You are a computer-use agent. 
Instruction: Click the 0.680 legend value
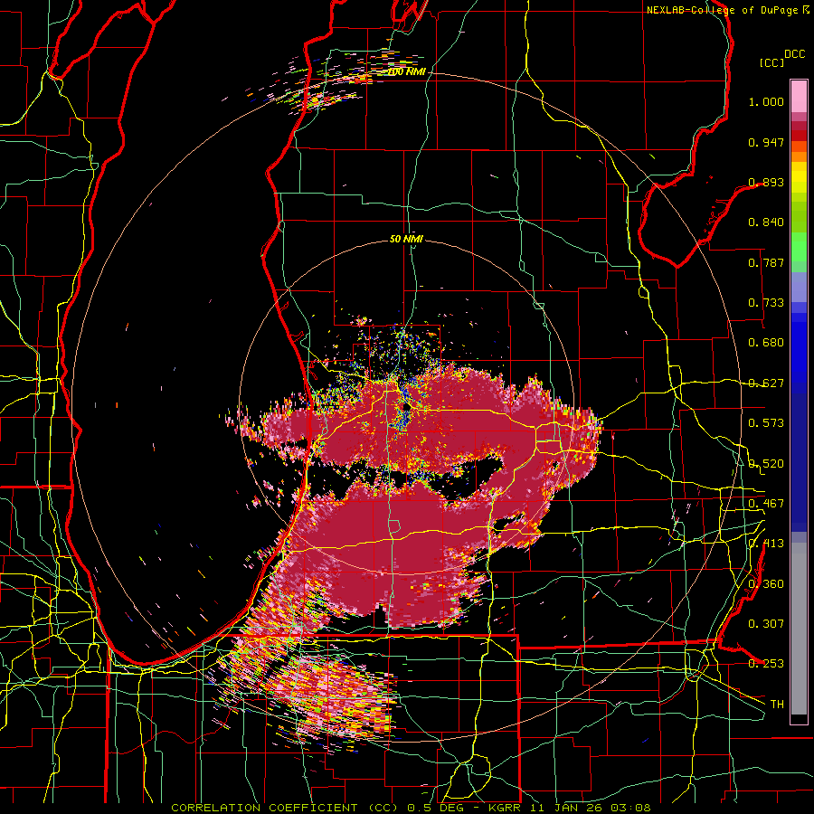point(766,343)
